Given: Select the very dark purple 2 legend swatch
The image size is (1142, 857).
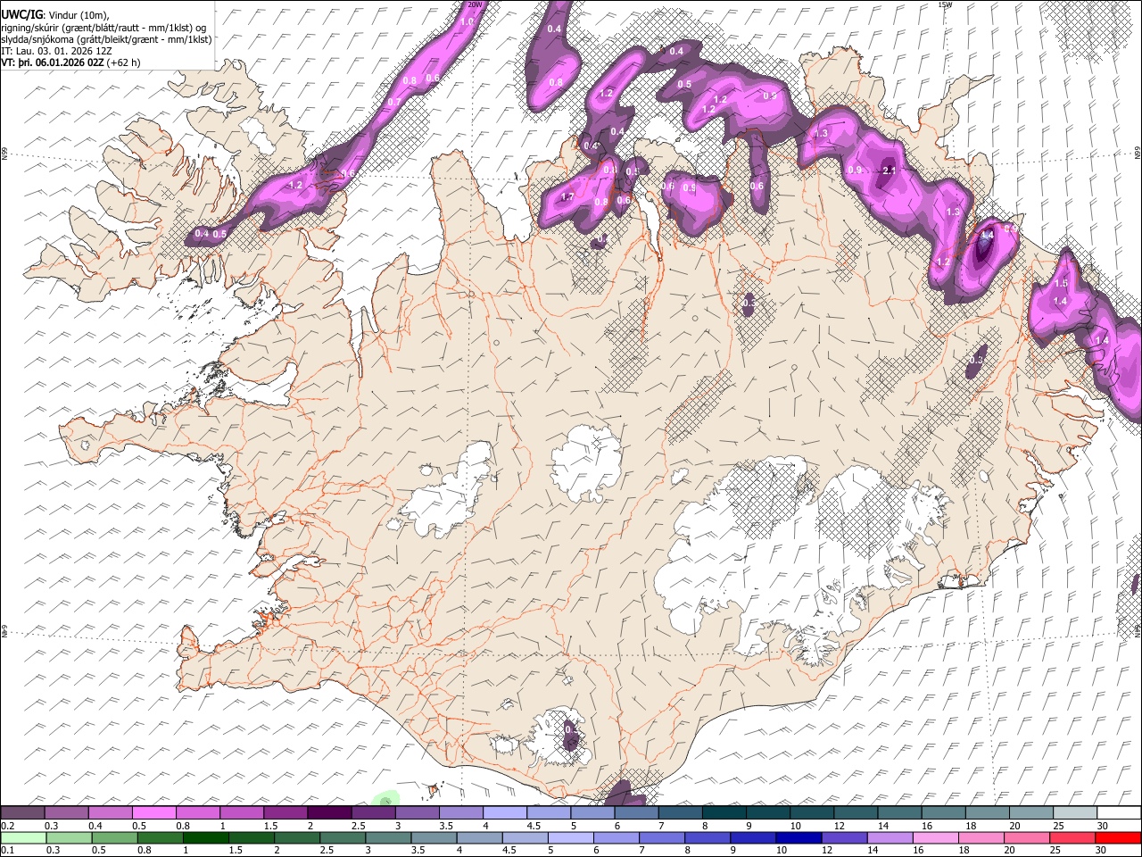Looking at the screenshot, I should pos(329,812).
